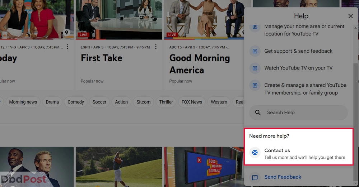Viewport: 359px width, 187px height.
Task: Click LIVE badge on First Take thumbnail
Action: point(83,35)
